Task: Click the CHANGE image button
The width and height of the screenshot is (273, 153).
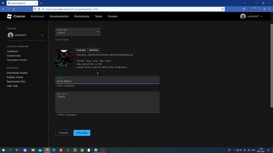Action: [81, 50]
